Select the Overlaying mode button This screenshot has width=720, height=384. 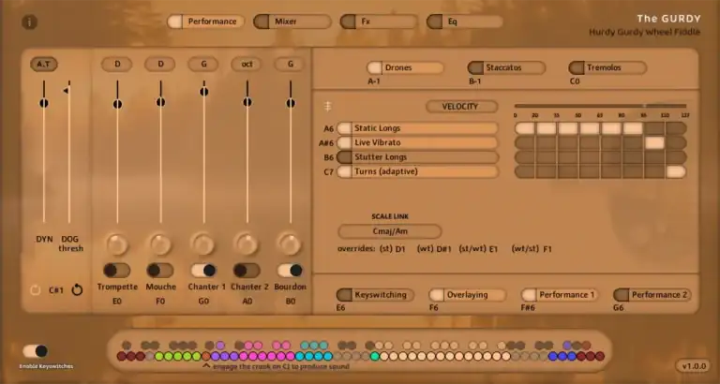click(468, 295)
